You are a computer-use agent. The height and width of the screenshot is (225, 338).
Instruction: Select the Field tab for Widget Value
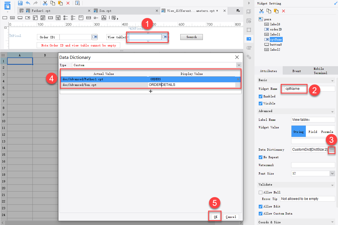313,131
